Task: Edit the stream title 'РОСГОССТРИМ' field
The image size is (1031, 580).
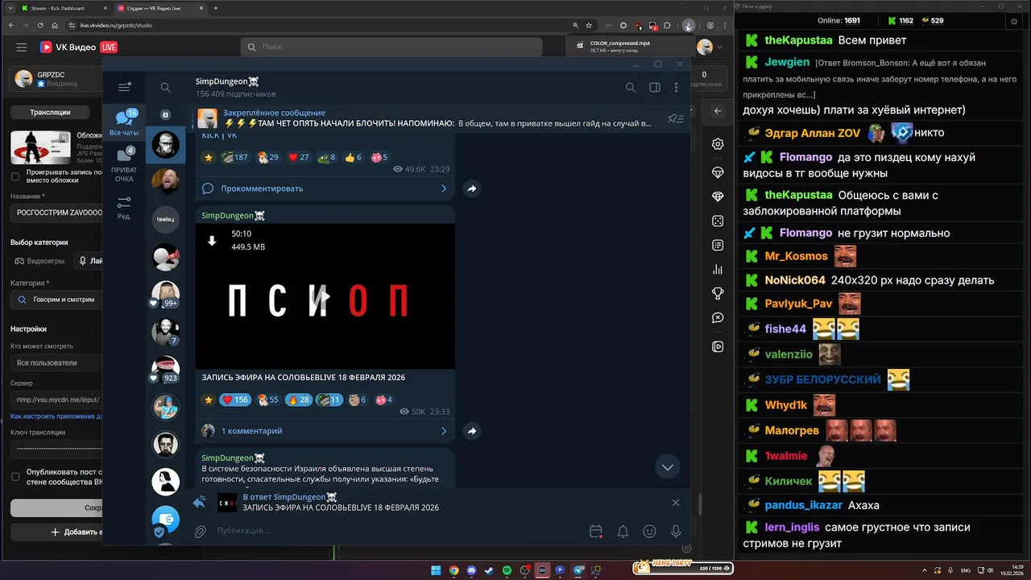Action: click(x=56, y=213)
